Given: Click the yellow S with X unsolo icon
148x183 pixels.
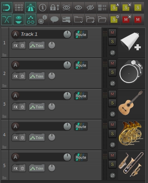Looking at the screenshot, I should [x=126, y=8].
